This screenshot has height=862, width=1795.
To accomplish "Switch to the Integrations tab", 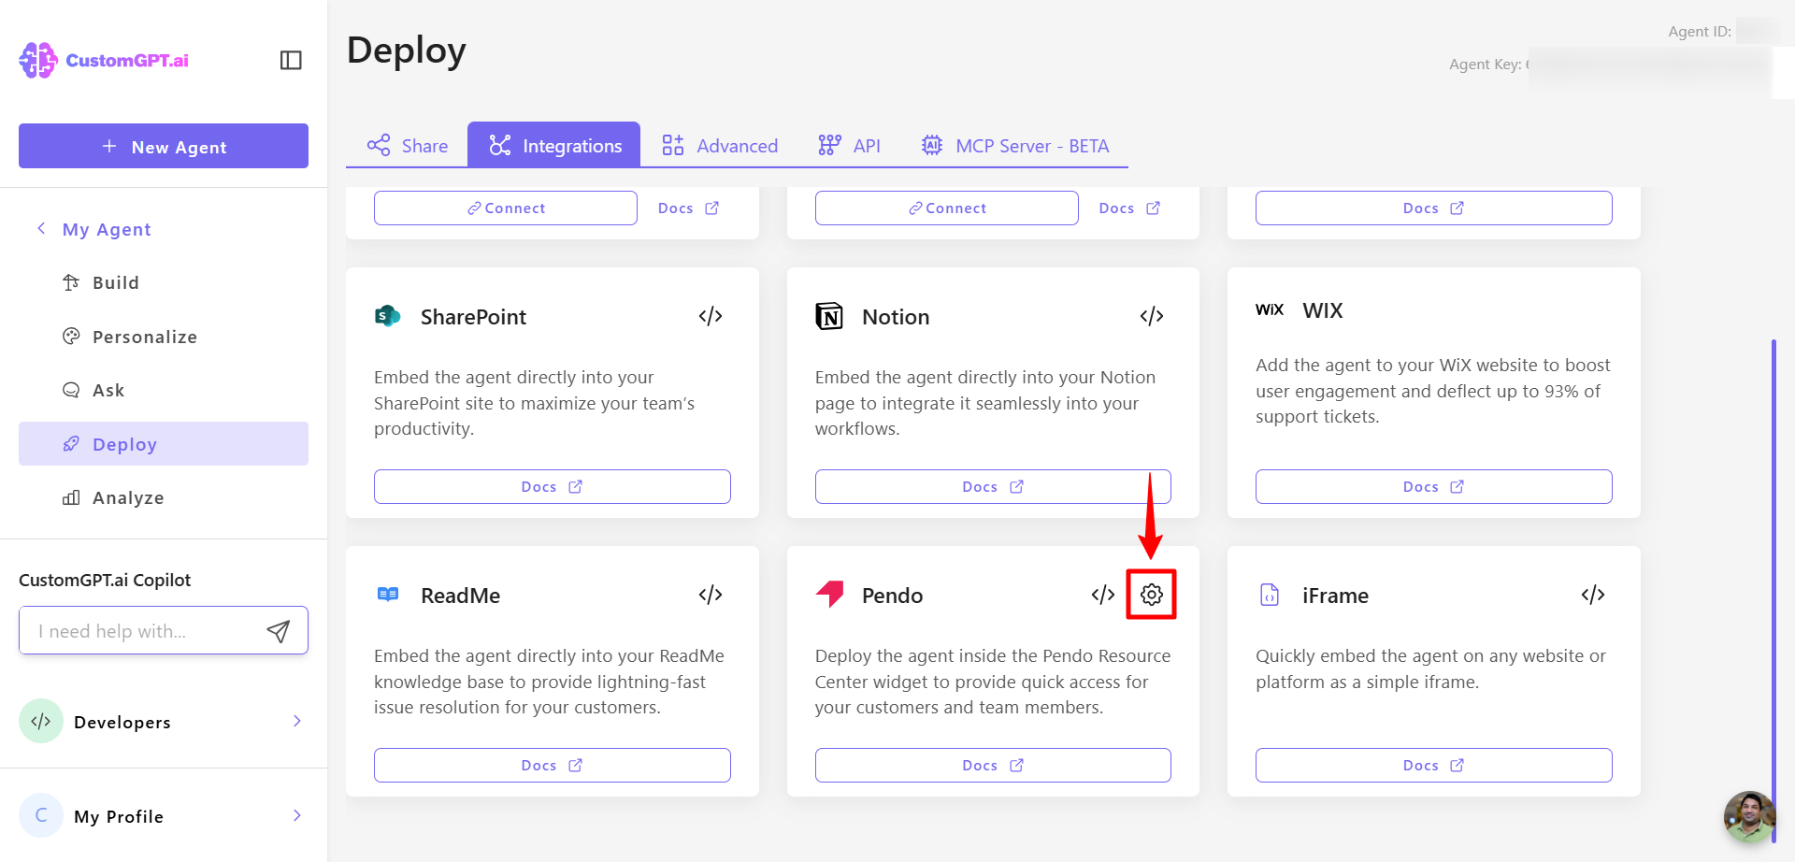I will coord(554,145).
